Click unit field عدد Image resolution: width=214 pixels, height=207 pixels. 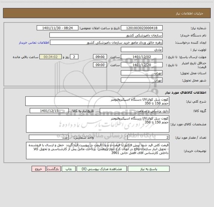(49, 138)
